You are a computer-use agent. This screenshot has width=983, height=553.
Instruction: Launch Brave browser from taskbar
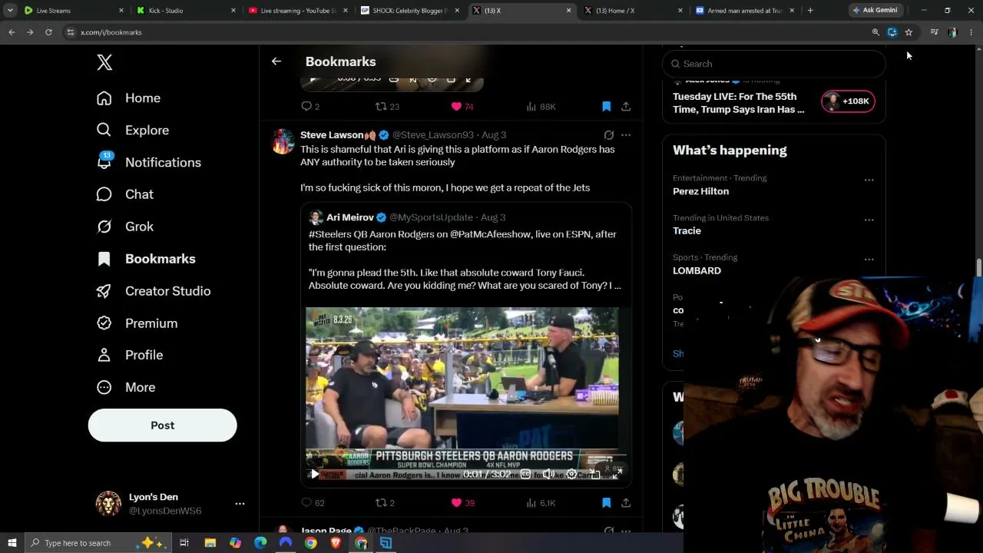coord(336,543)
